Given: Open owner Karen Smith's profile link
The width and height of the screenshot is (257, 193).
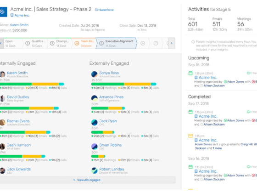Looking at the screenshot, I should tap(19, 25).
